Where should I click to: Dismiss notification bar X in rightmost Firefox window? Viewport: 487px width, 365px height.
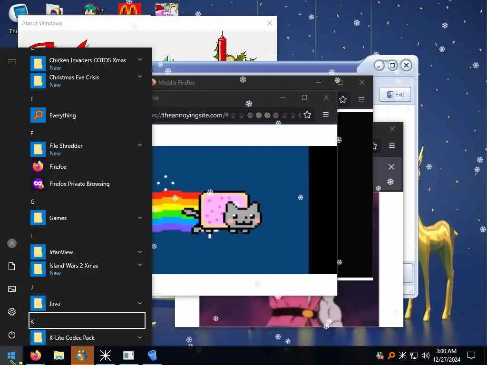pos(391,167)
